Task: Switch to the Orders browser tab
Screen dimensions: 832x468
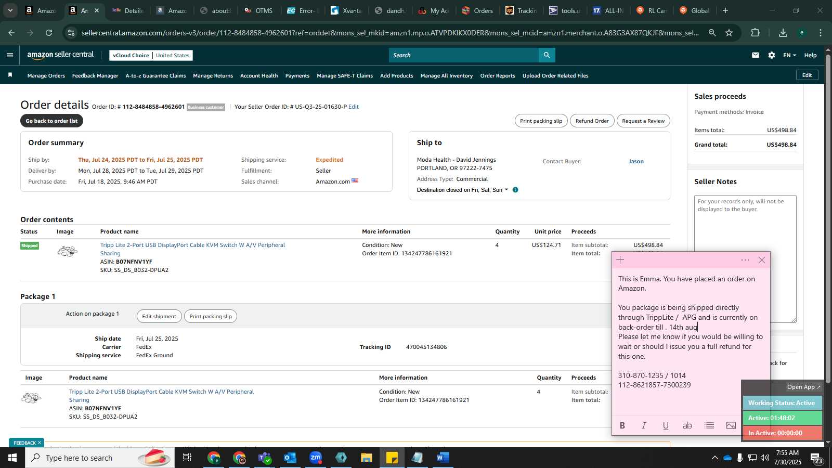Action: [477, 10]
